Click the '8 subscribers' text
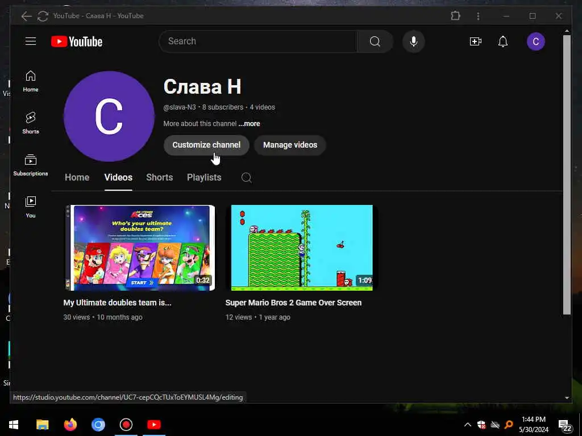The width and height of the screenshot is (582, 436). click(223, 107)
